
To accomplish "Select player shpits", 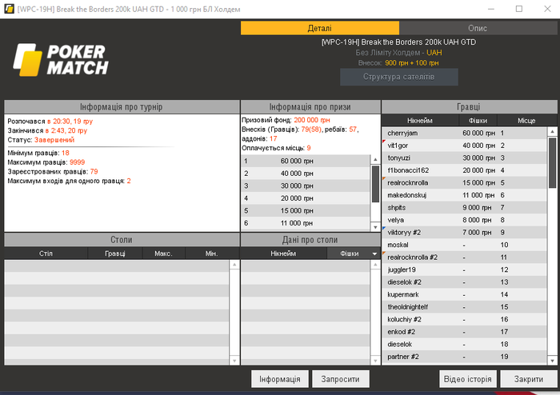I will tap(464, 208).
